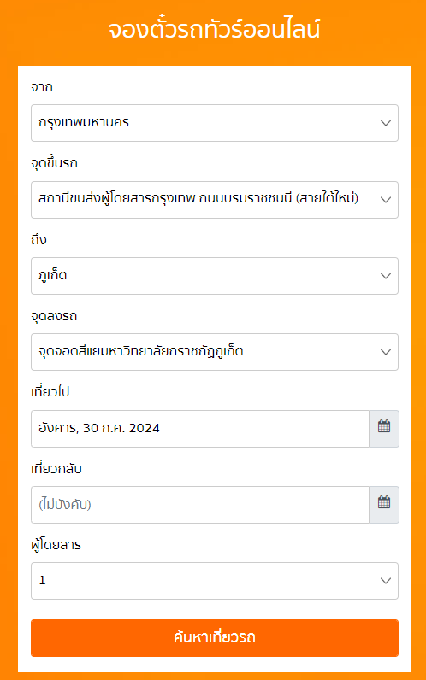This screenshot has width=426, height=680.
Task: Click the return date field (ไม่บังคับ)
Action: (200, 504)
